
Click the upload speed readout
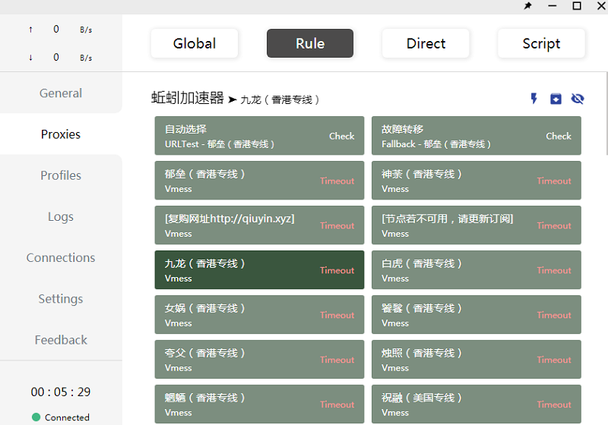click(61, 30)
